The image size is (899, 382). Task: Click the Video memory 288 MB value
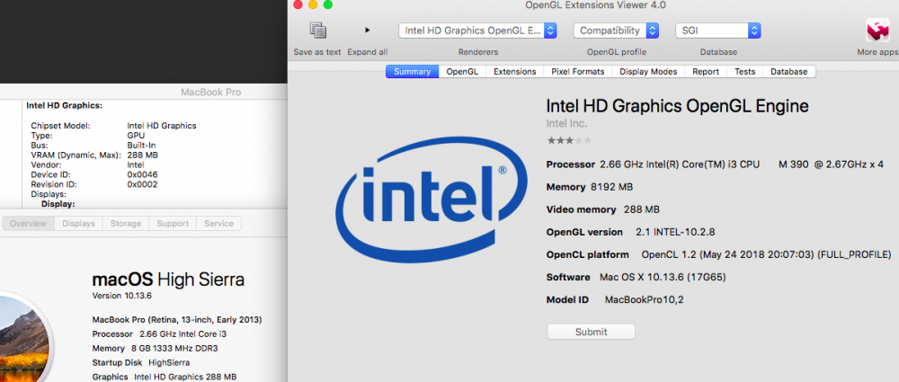pyautogui.click(x=642, y=209)
